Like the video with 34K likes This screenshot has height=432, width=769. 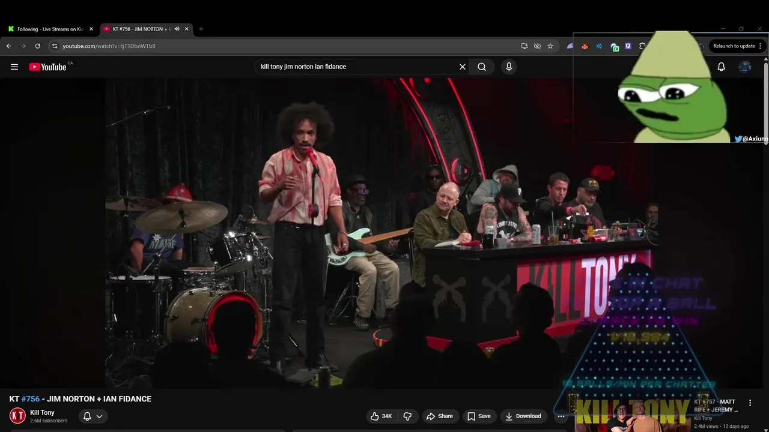coord(381,416)
